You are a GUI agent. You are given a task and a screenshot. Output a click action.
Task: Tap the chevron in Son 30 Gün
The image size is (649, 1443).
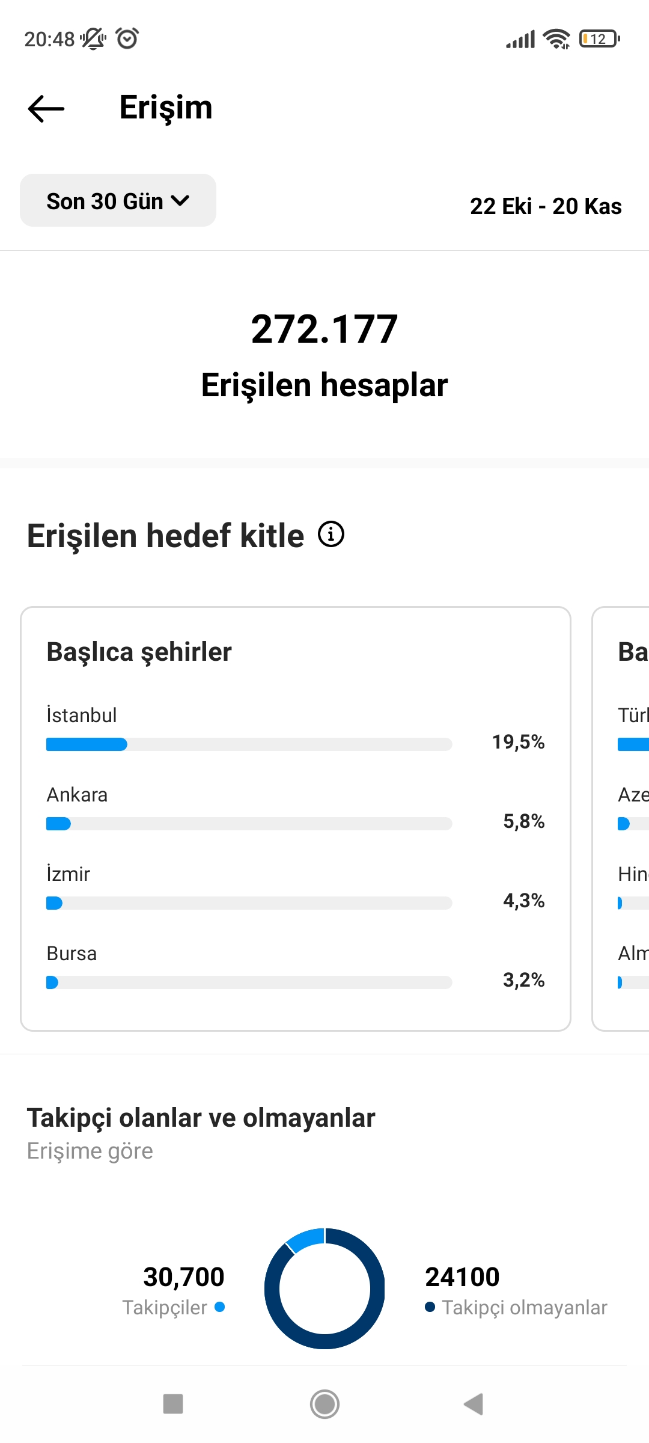coord(180,201)
